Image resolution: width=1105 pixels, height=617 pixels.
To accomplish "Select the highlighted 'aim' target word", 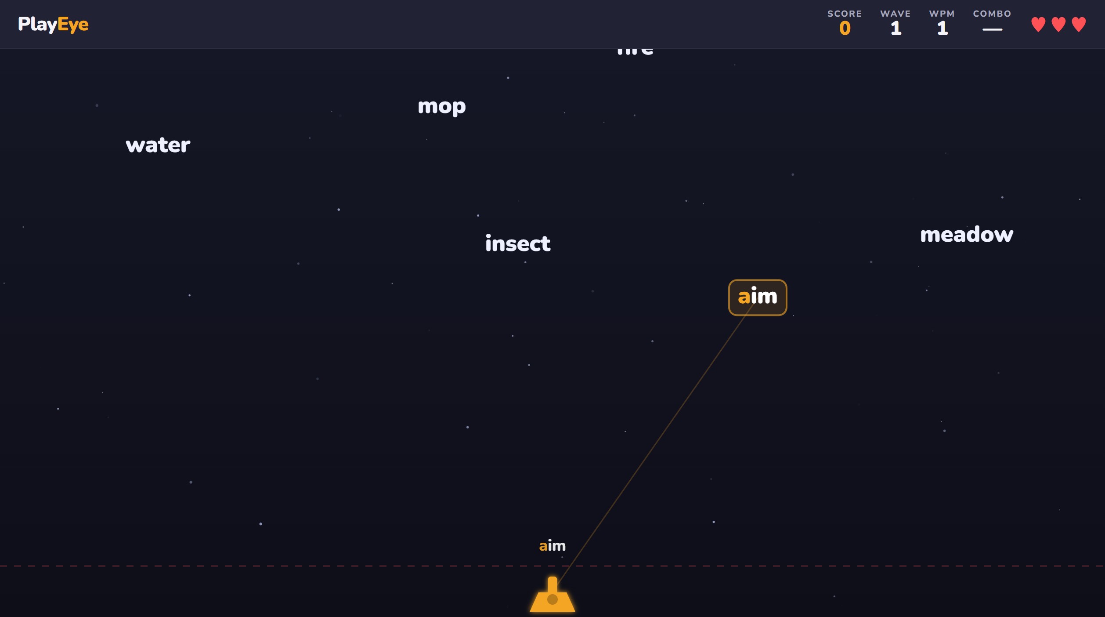I will 757,298.
